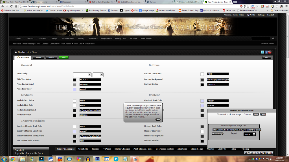Select the Use Image radio button
Screen dimensions: 289x162
[230, 114]
